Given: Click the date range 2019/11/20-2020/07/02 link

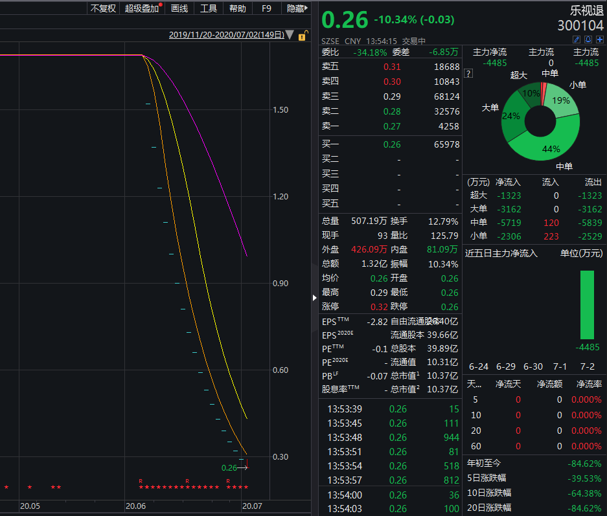Looking at the screenshot, I should pyautogui.click(x=226, y=35).
